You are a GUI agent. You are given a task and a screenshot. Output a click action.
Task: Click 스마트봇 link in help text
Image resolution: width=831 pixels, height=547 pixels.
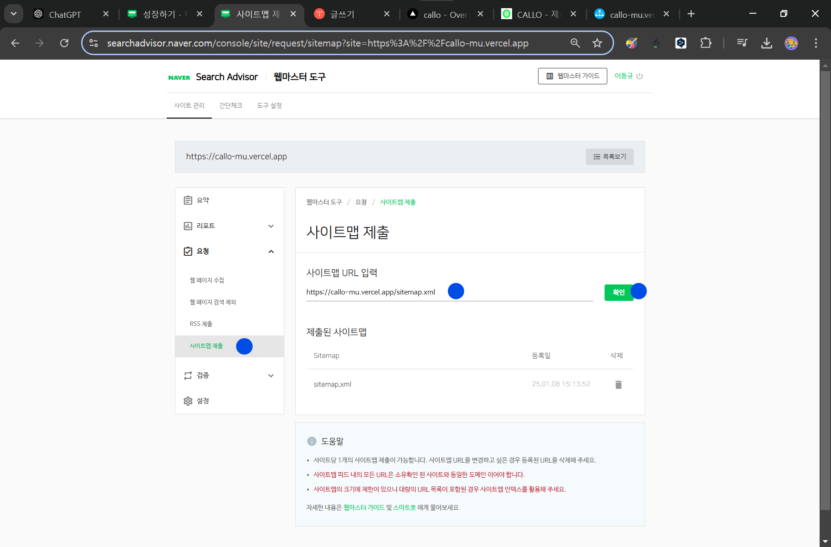[x=405, y=507]
